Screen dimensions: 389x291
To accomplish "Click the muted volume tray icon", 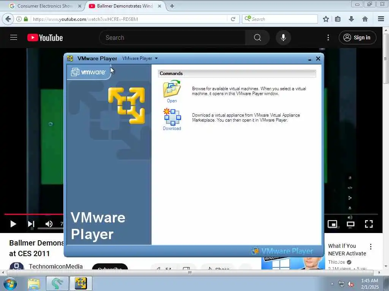I will coord(351,284).
